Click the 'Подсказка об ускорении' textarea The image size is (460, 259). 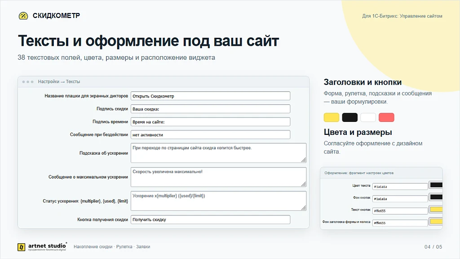219,153
